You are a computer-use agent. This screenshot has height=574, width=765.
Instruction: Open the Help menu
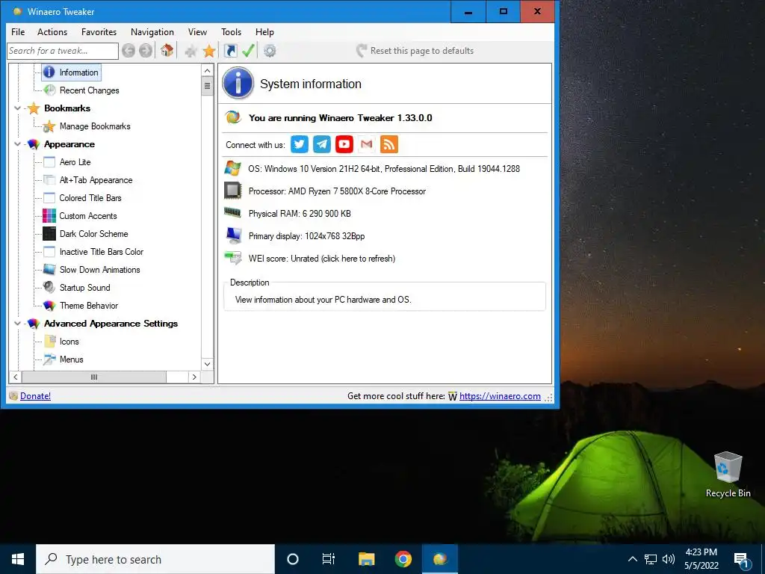(x=264, y=31)
